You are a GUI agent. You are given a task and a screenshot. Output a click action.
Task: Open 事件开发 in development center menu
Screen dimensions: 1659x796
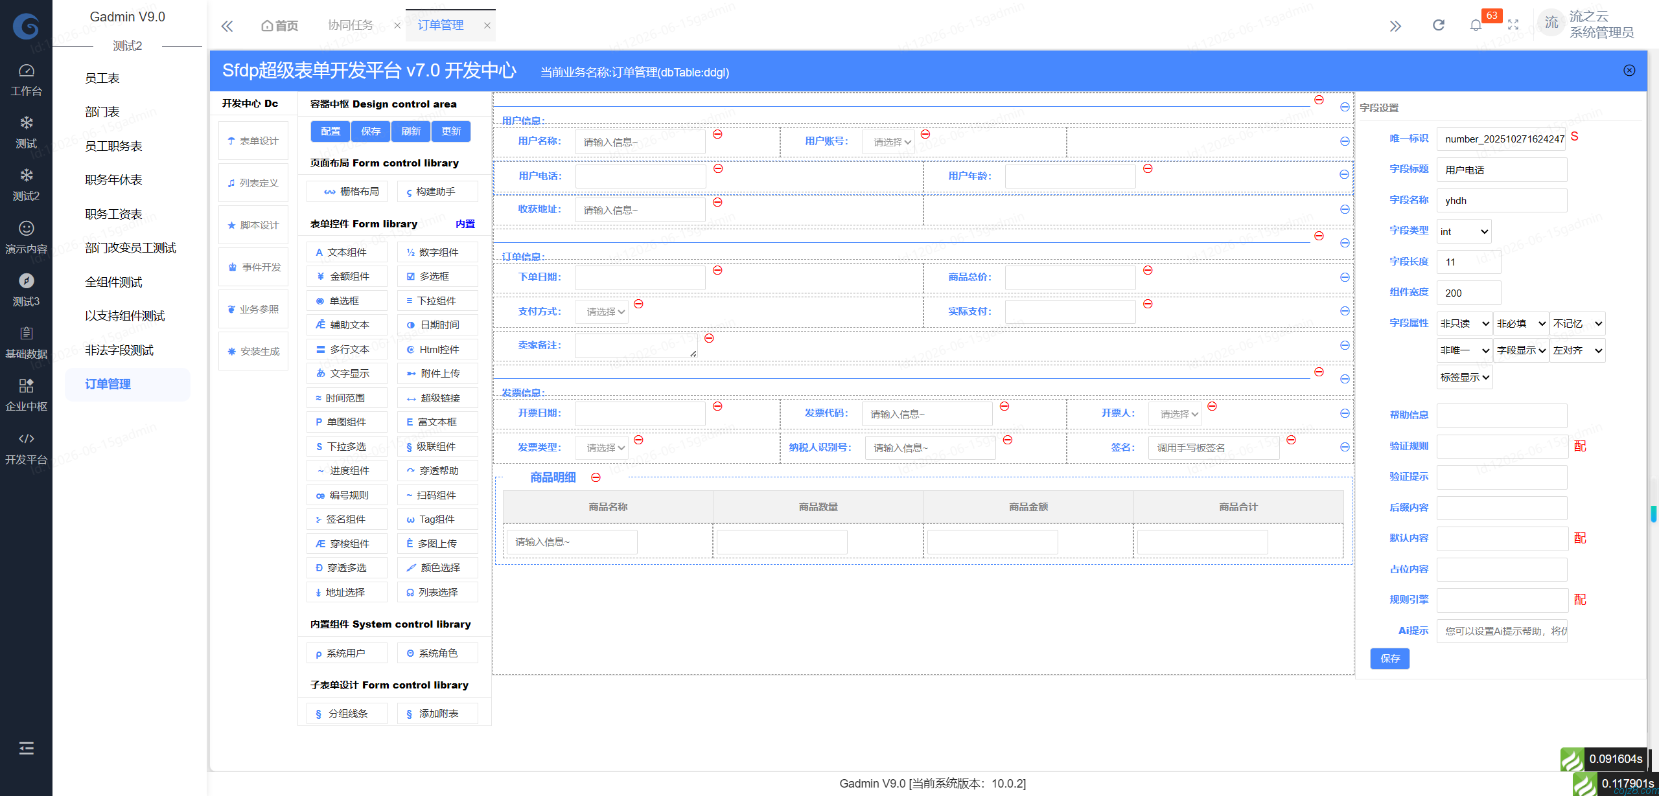[x=253, y=267]
